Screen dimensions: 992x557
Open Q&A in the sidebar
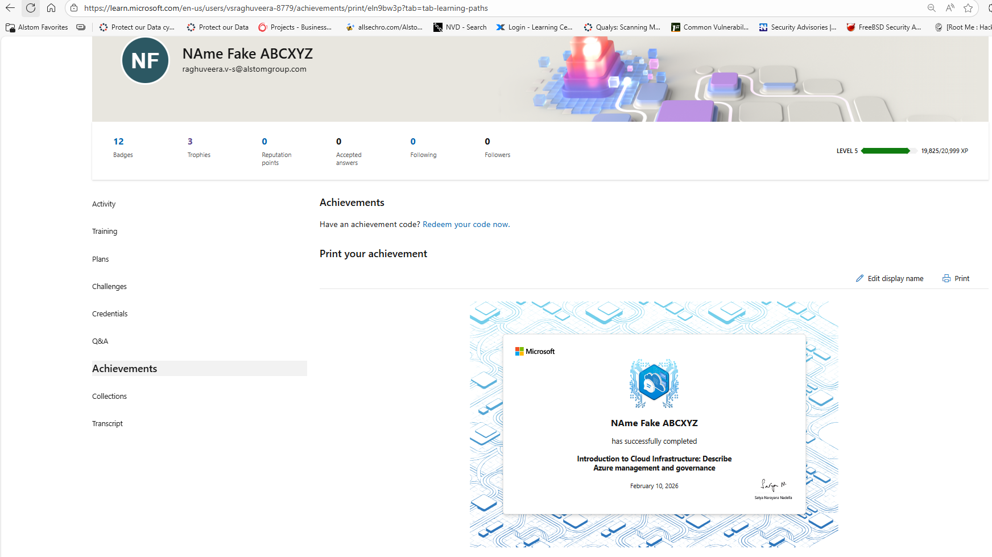click(100, 341)
